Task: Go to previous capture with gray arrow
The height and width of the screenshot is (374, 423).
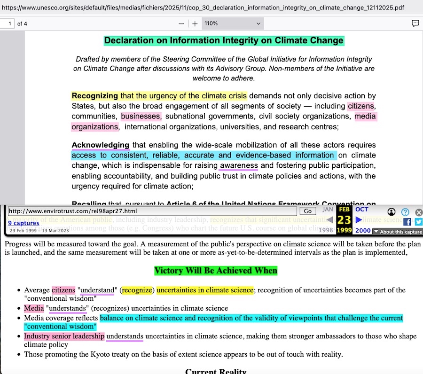Action: coord(329,220)
